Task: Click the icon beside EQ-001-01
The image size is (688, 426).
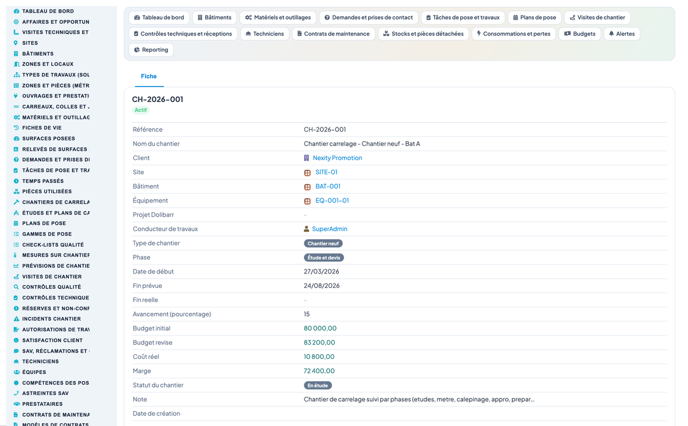Action: coord(307,201)
